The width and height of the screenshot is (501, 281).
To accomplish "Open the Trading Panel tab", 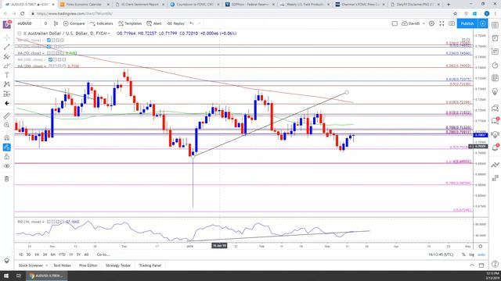I will (150, 265).
